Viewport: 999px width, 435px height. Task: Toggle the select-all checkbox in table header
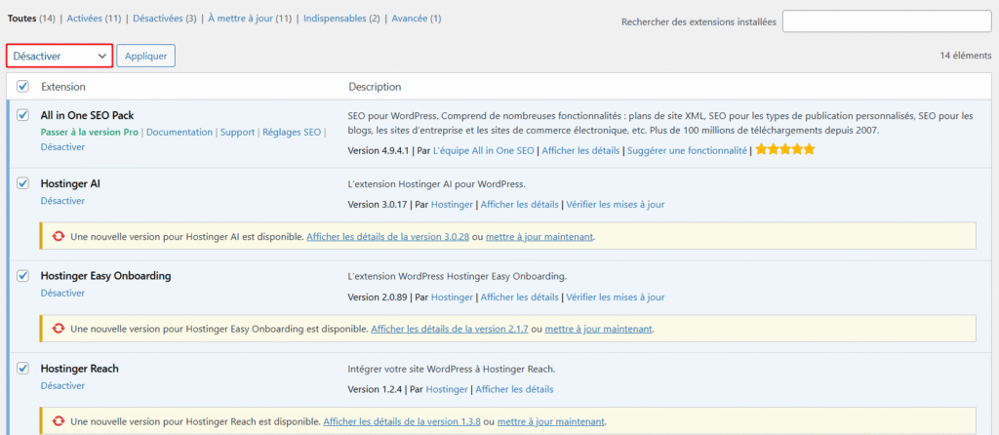coord(23,86)
